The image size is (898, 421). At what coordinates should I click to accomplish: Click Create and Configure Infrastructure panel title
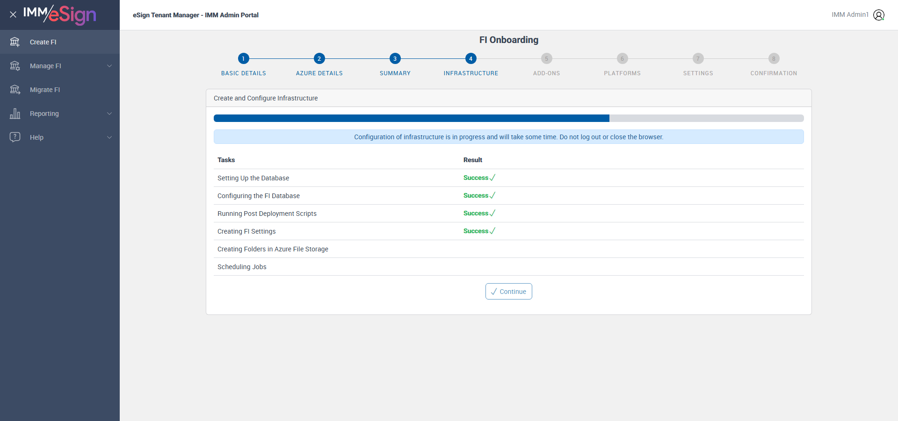(x=266, y=98)
